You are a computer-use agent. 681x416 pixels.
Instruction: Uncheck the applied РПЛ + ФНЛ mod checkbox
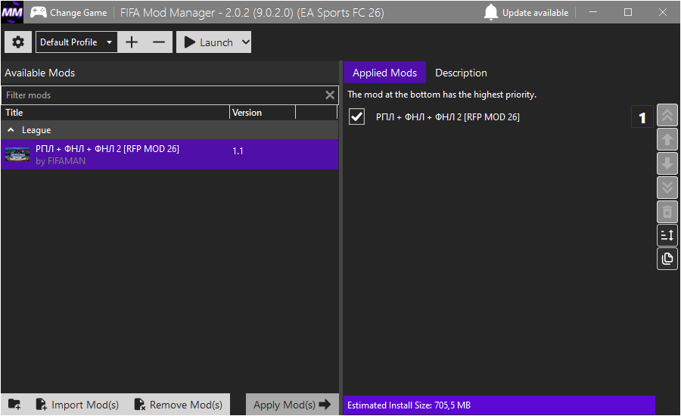pyautogui.click(x=357, y=116)
